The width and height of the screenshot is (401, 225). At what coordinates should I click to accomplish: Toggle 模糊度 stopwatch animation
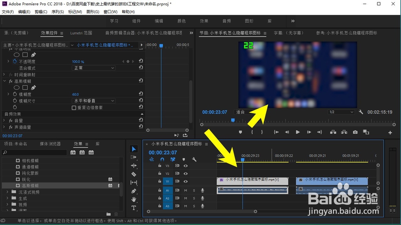[15, 94]
